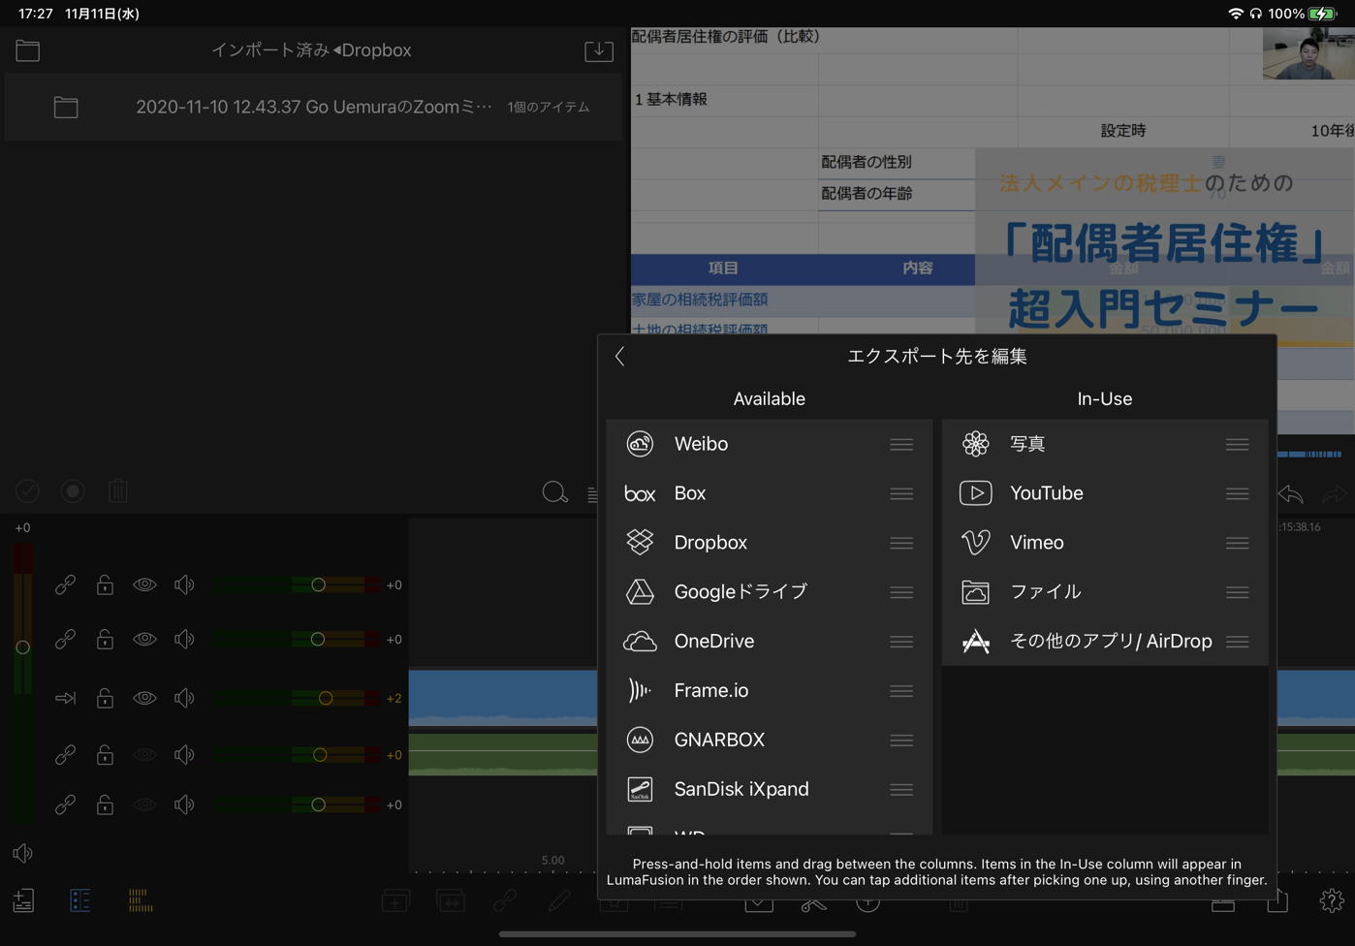Screen dimensions: 1355x946
Task: Tap the SanDisk iXpand icon
Action: coord(640,789)
